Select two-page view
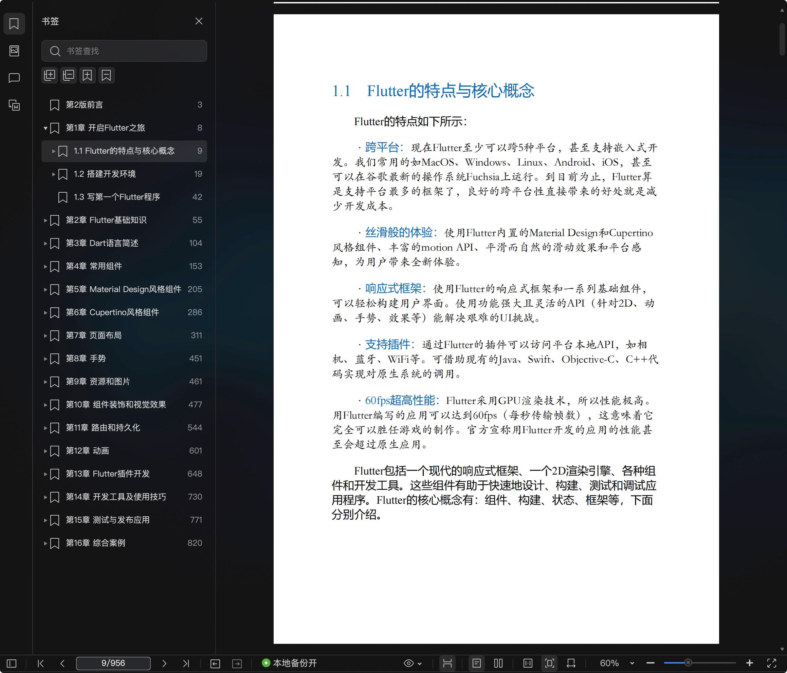The image size is (787, 673). tap(498, 663)
